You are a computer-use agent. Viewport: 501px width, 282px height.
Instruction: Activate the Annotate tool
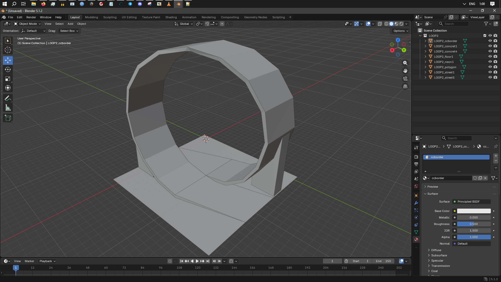tap(8, 98)
